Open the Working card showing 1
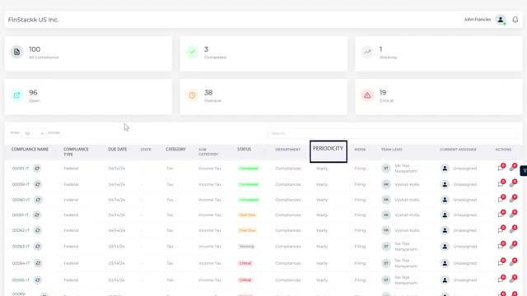The image size is (527, 296). pos(439,53)
